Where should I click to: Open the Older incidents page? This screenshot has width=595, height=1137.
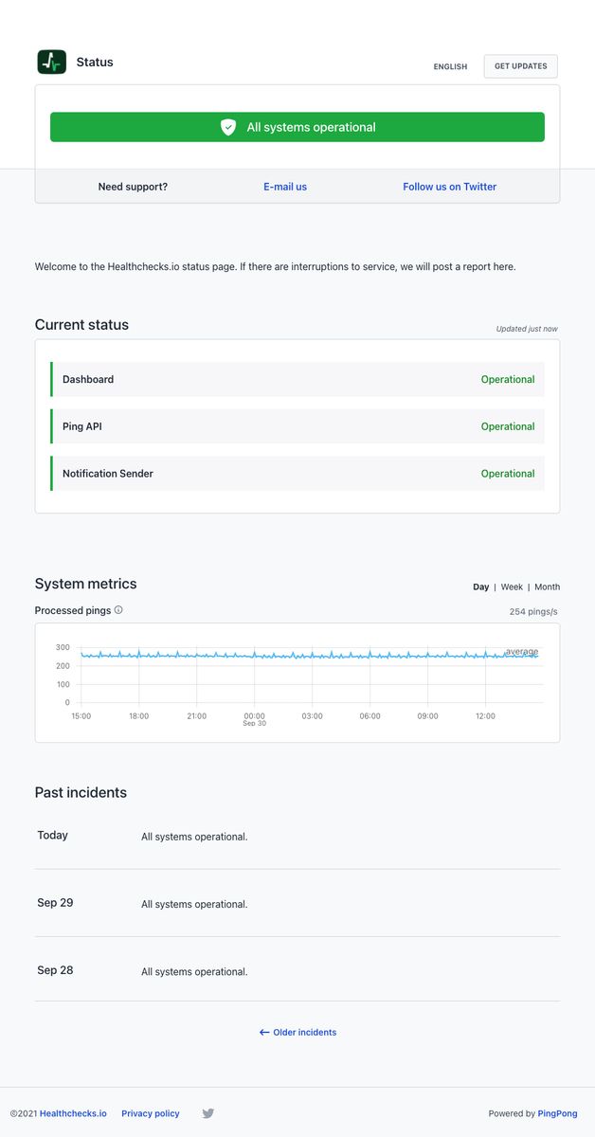pos(305,1032)
